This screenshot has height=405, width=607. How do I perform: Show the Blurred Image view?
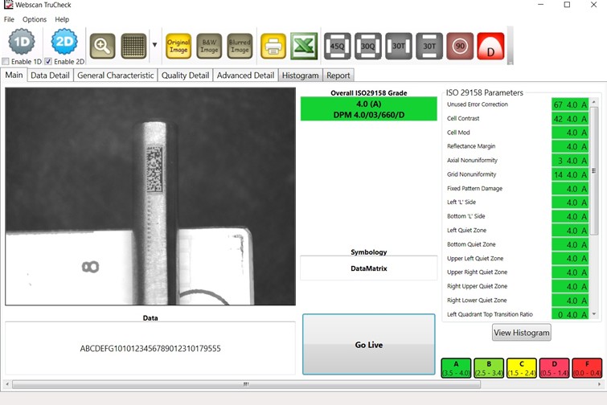[x=240, y=46]
